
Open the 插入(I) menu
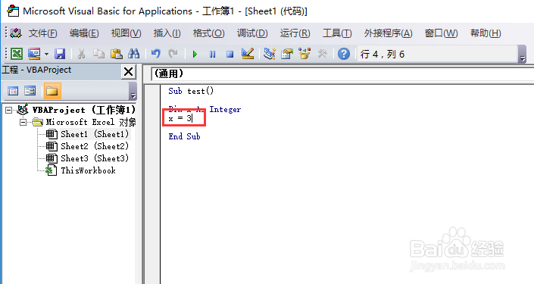(167, 33)
